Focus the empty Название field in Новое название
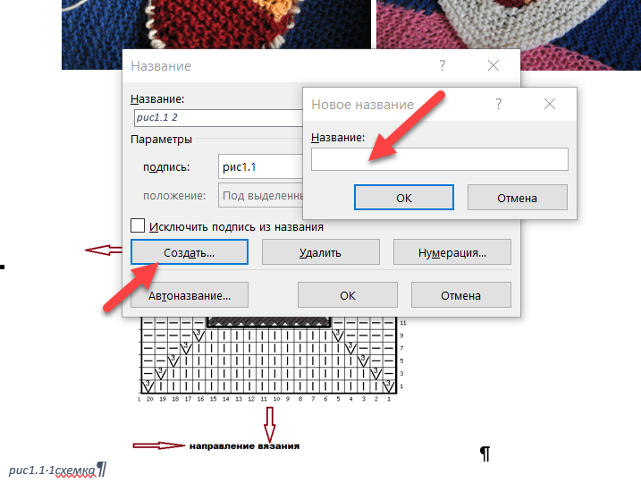Viewport: 641px width, 492px height. coord(439,159)
